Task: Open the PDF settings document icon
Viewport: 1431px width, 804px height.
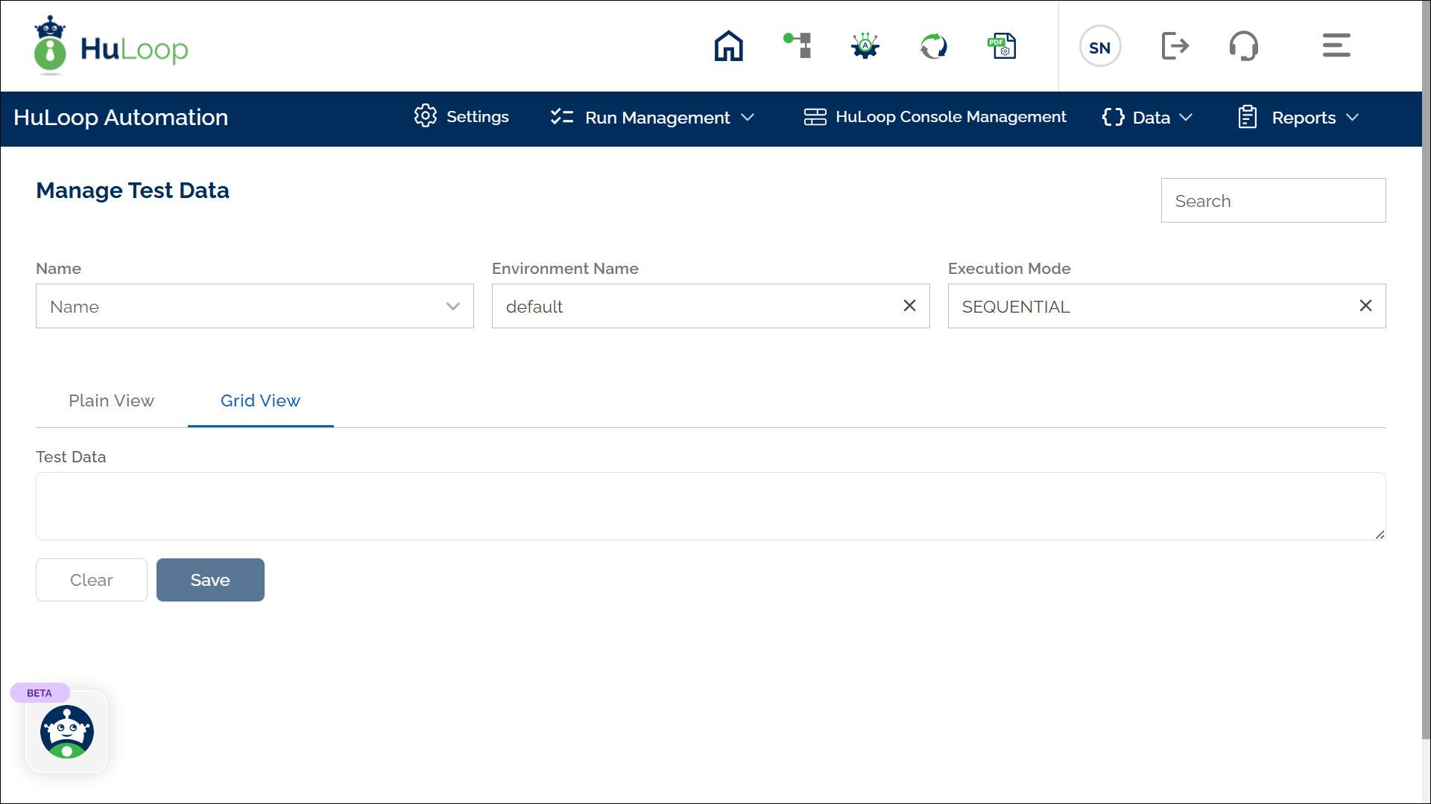Action: tap(1002, 46)
